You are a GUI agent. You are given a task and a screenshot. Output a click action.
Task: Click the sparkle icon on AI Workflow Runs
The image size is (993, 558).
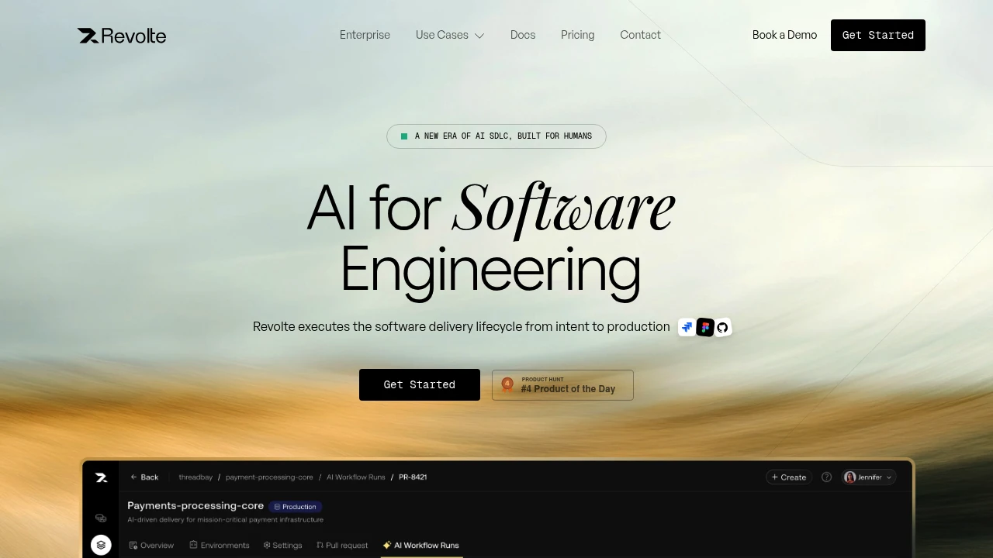(x=386, y=545)
